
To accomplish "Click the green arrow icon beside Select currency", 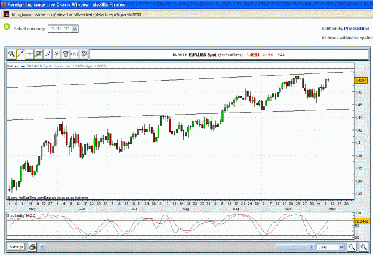I will 7,27.
